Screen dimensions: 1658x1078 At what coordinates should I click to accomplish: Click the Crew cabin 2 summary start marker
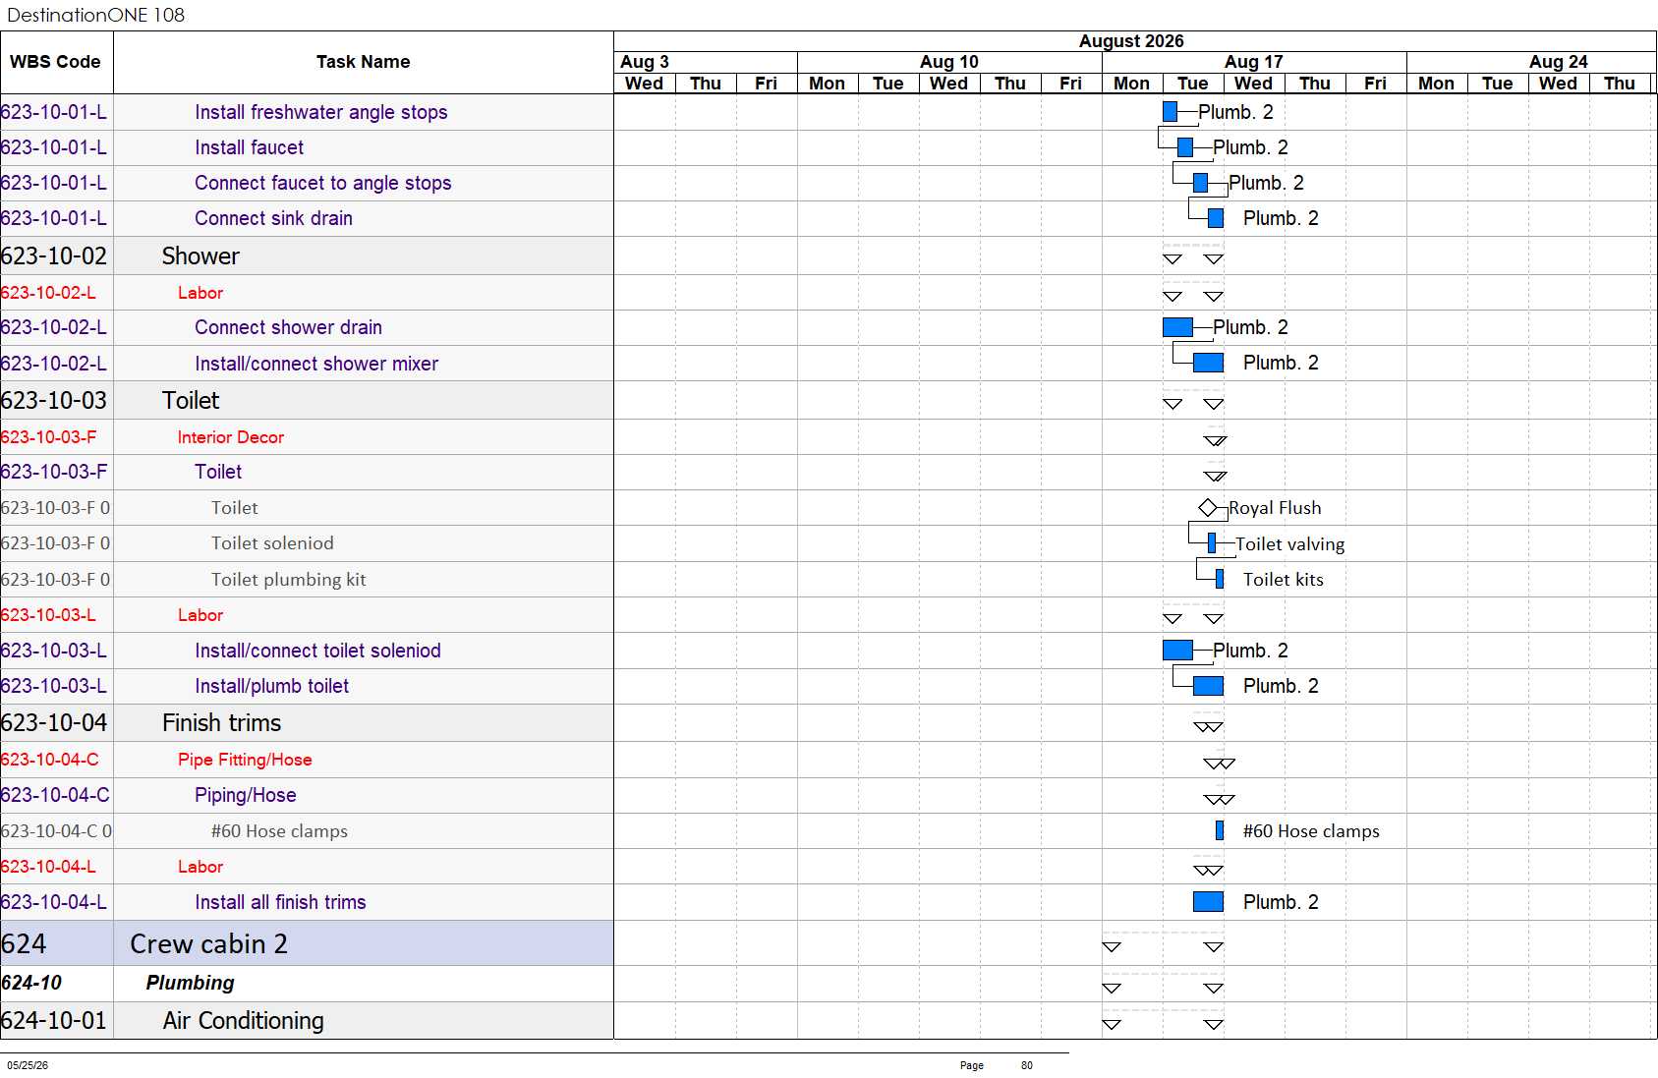click(x=1112, y=947)
